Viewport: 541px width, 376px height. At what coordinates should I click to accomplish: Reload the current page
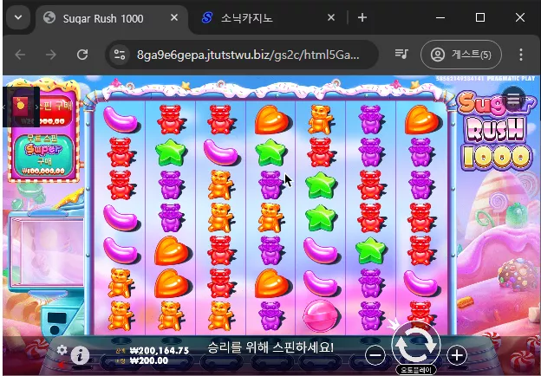82,55
